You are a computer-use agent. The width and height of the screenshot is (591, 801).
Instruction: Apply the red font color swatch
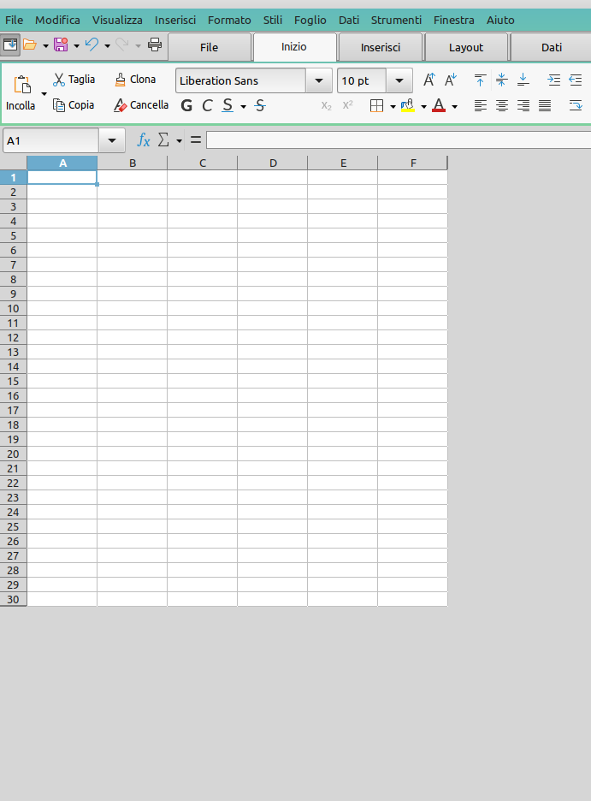[x=439, y=106]
